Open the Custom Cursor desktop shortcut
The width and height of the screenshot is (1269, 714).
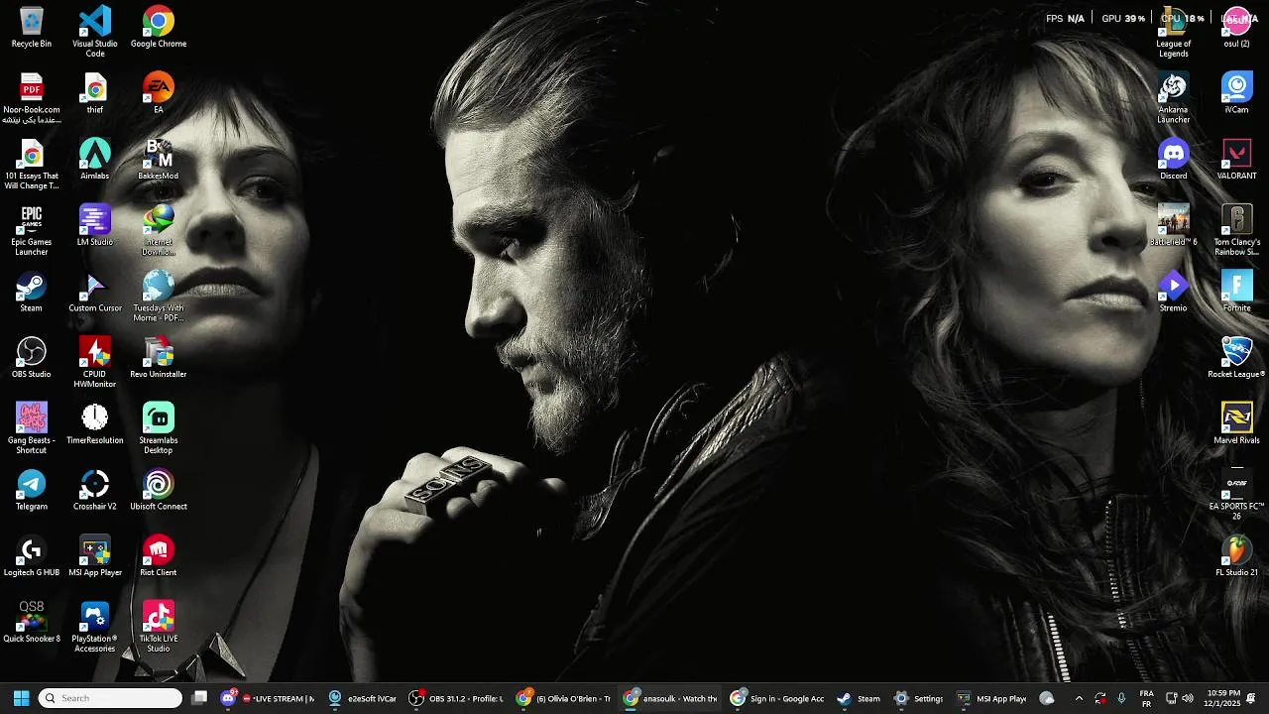(95, 292)
